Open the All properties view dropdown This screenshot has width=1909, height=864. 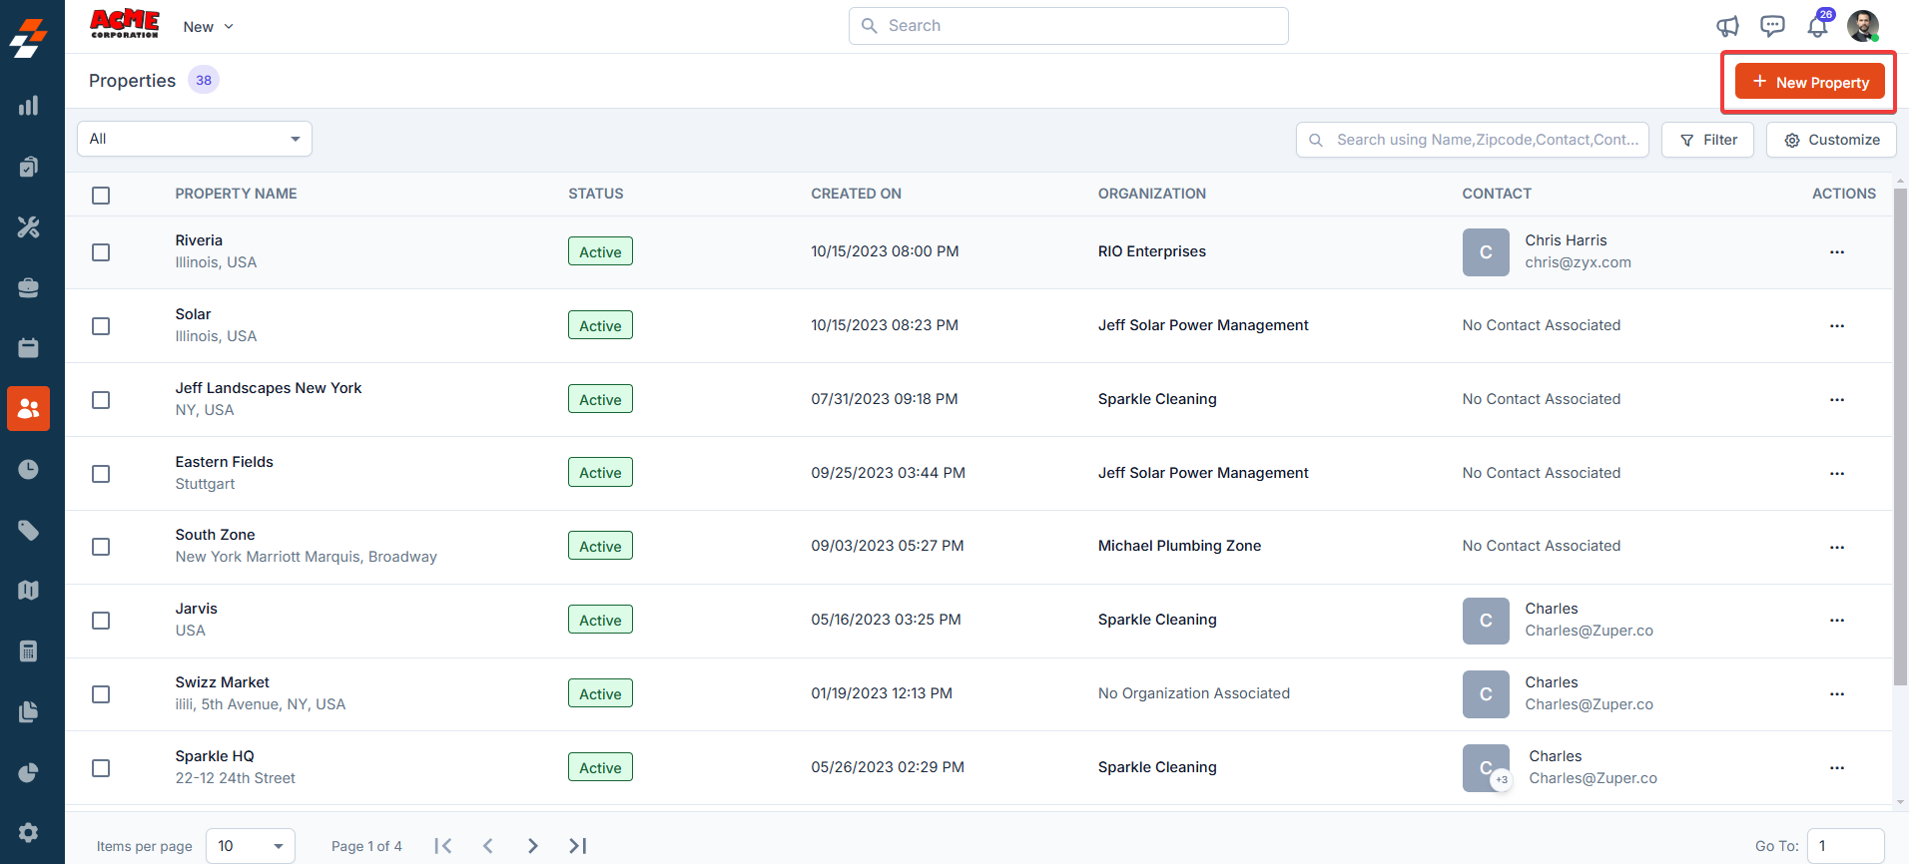[195, 139]
